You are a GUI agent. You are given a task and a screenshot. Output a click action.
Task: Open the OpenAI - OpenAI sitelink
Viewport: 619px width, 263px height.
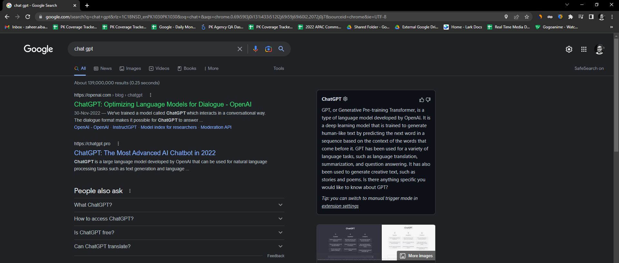[x=91, y=127]
